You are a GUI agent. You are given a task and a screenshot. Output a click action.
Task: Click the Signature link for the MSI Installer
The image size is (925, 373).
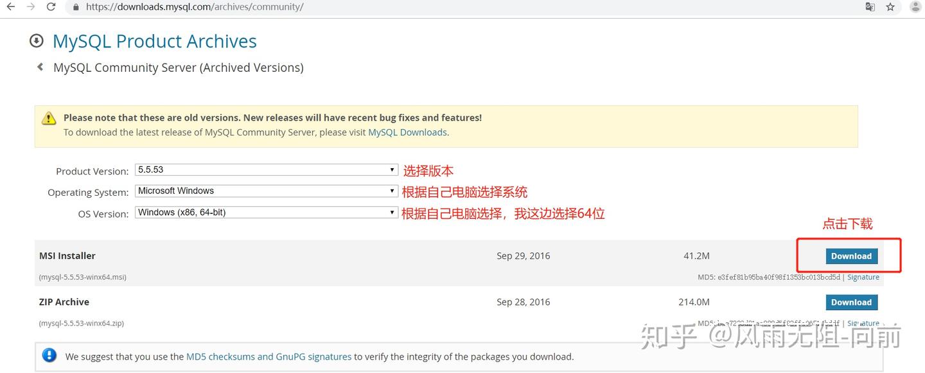tap(863, 277)
